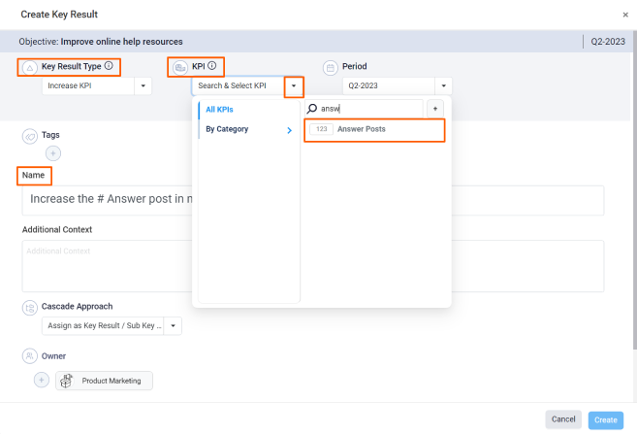Open the Q2-2023 period dropdown arrow
The width and height of the screenshot is (637, 434).
tap(444, 85)
